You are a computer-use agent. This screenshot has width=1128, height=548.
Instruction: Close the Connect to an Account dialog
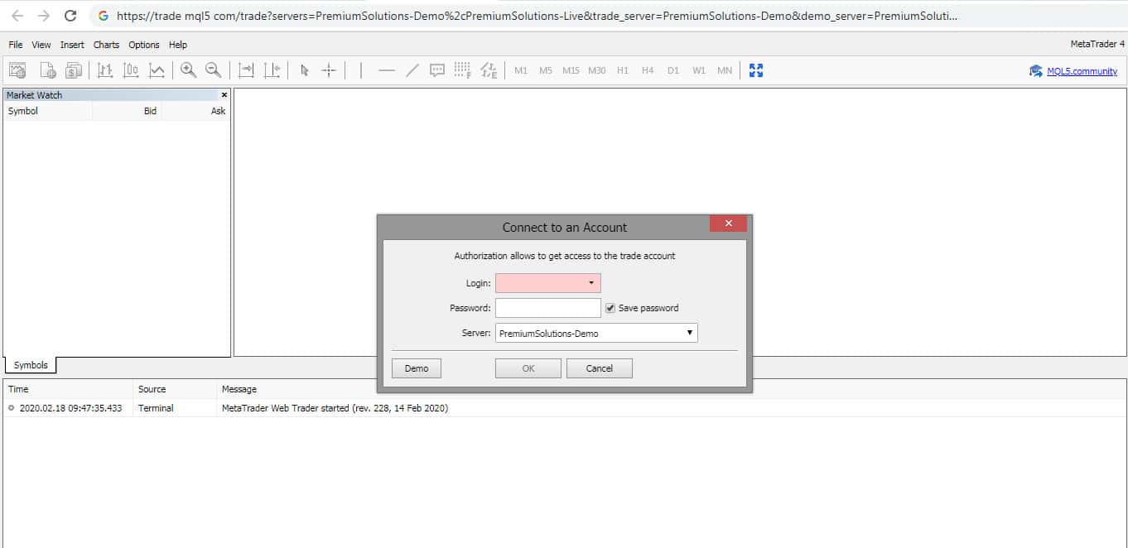coord(728,224)
